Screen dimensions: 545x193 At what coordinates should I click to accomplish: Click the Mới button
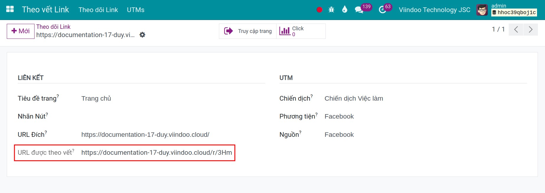[x=21, y=31]
